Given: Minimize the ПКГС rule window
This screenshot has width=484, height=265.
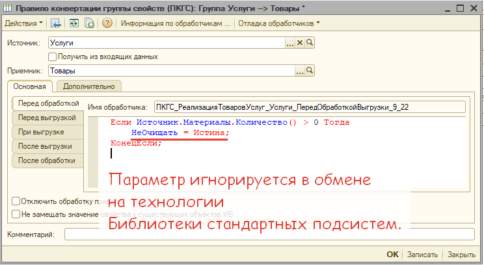Looking at the screenshot, I should [x=448, y=8].
